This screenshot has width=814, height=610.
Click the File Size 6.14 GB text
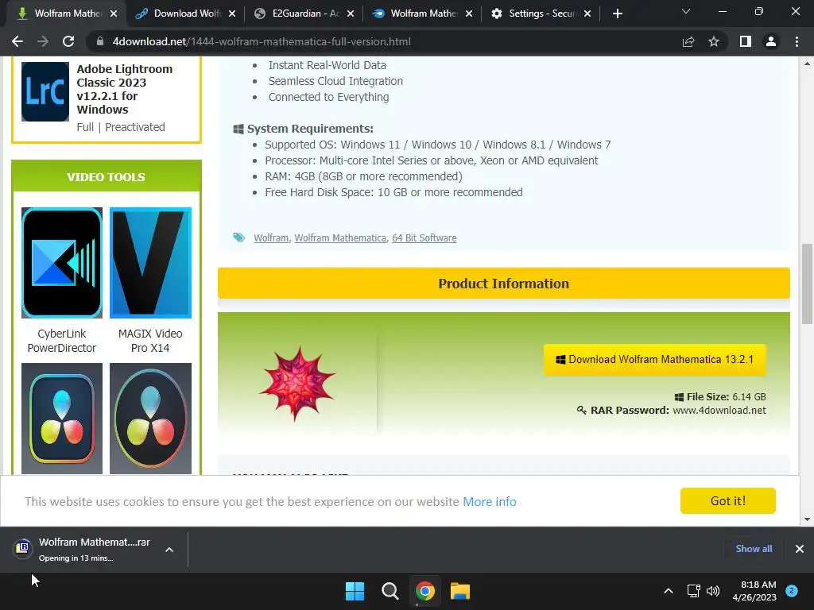(x=720, y=397)
